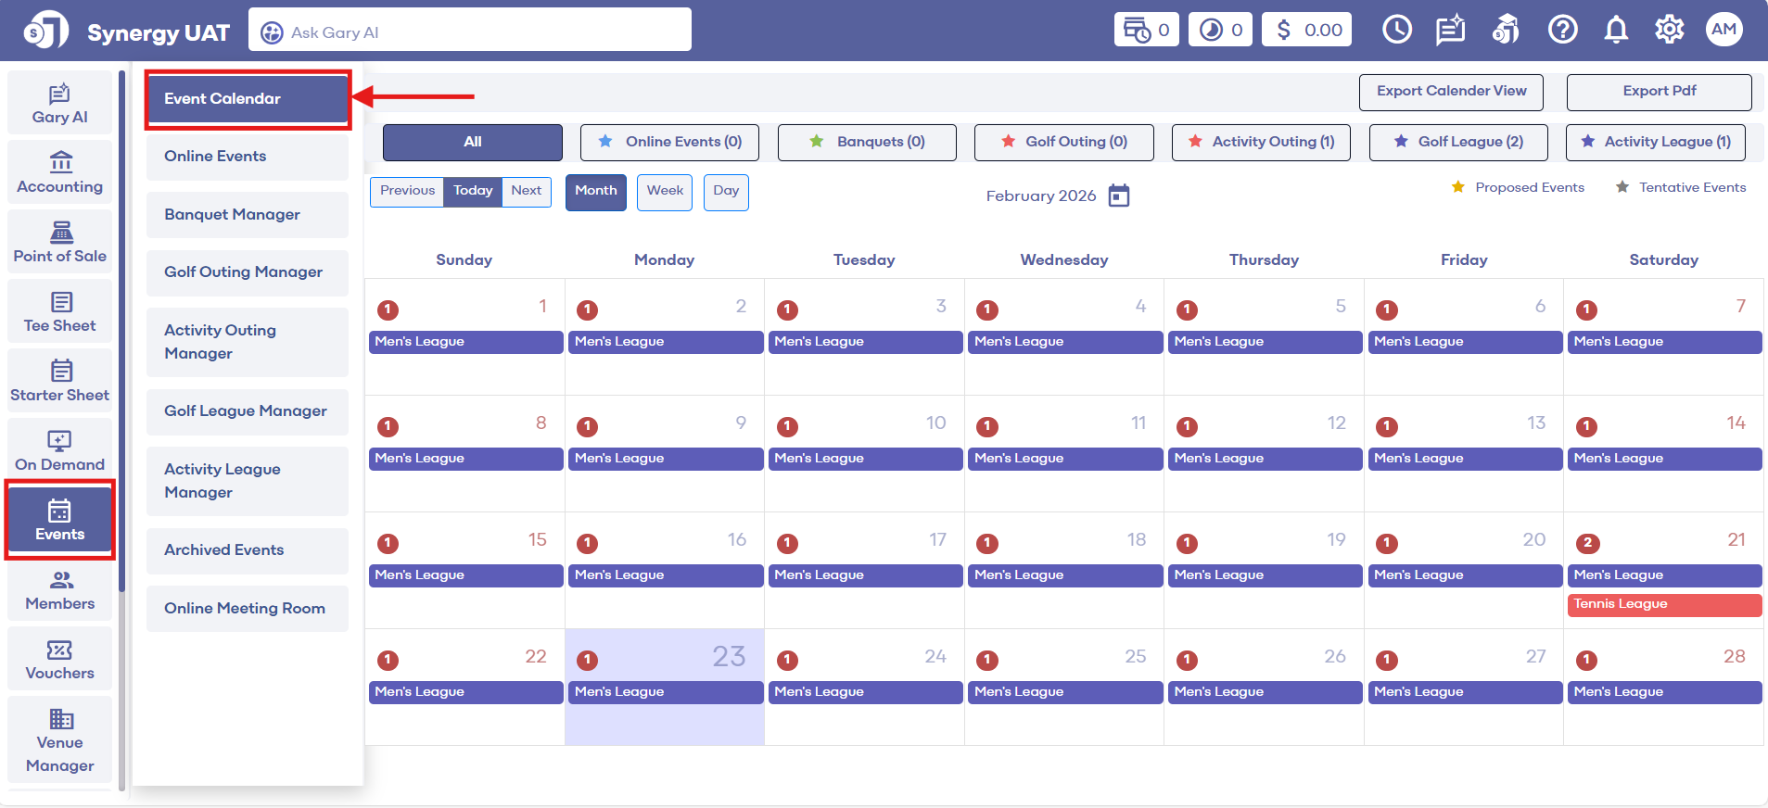
Task: Open Tee Sheet from the sidebar
Action: pyautogui.click(x=60, y=311)
